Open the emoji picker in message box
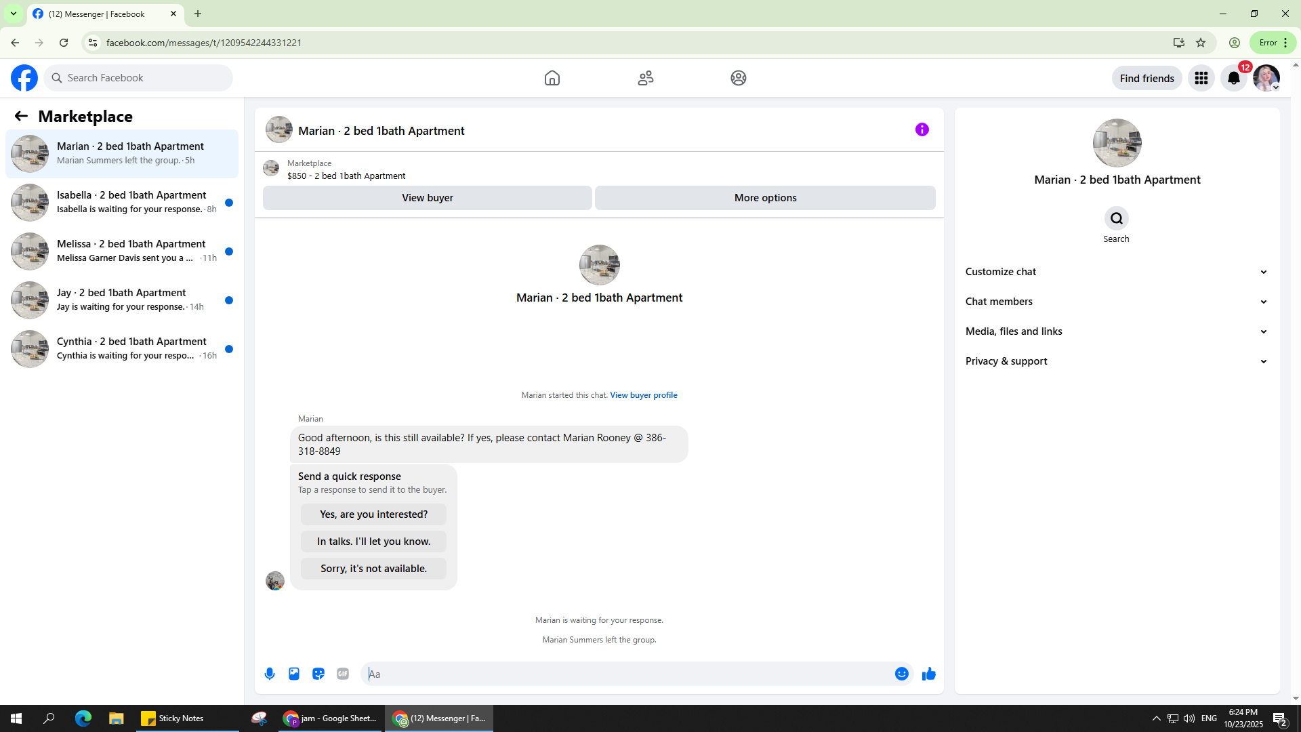The width and height of the screenshot is (1301, 732). (x=901, y=674)
